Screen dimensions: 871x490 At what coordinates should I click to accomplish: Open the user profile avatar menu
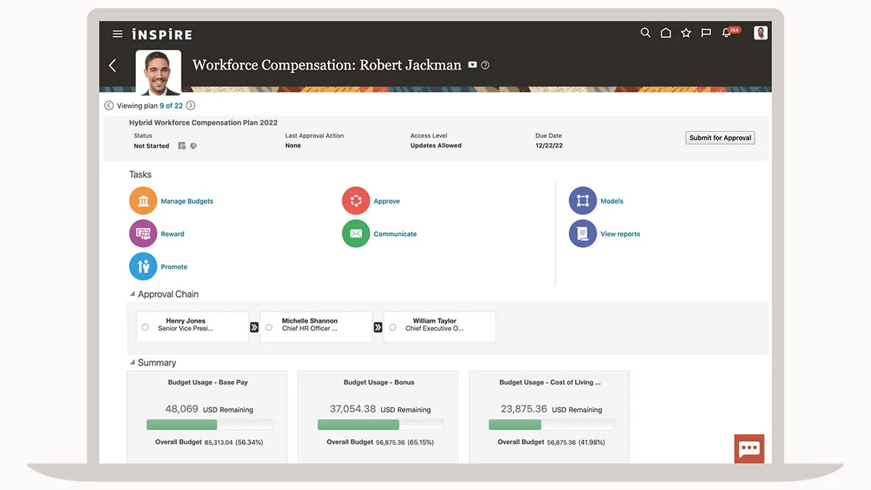(x=760, y=33)
